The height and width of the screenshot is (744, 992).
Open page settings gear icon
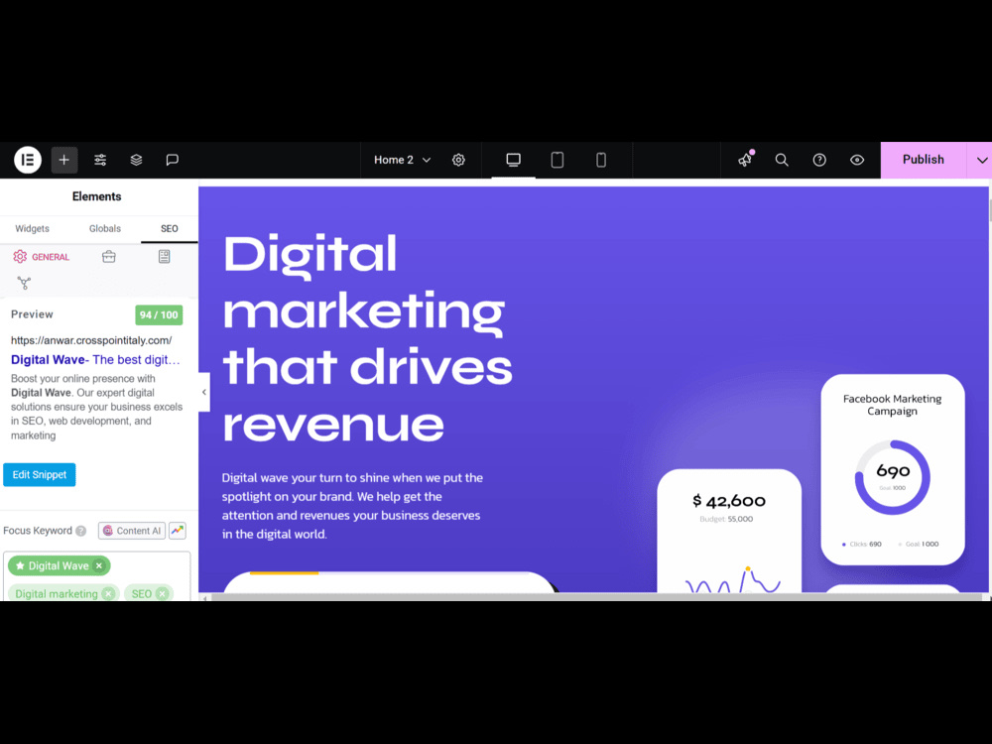pos(458,160)
